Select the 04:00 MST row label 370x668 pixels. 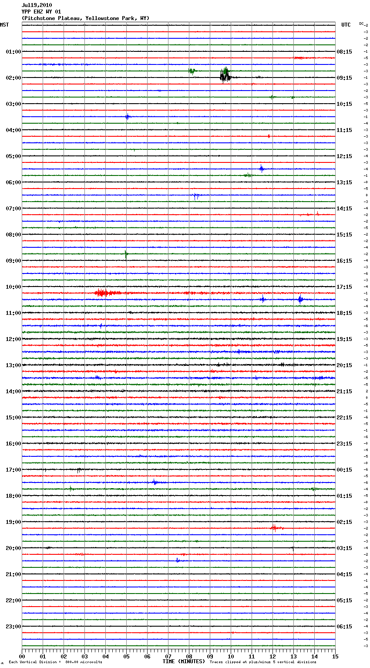click(13, 130)
